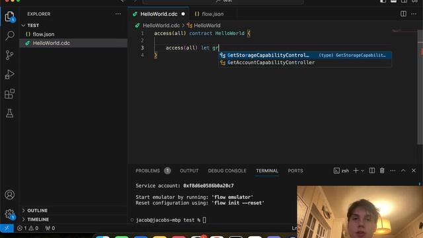Image resolution: width=423 pixels, height=238 pixels.
Task: Open the new terminal launch profile dropdown
Action: tap(363, 171)
